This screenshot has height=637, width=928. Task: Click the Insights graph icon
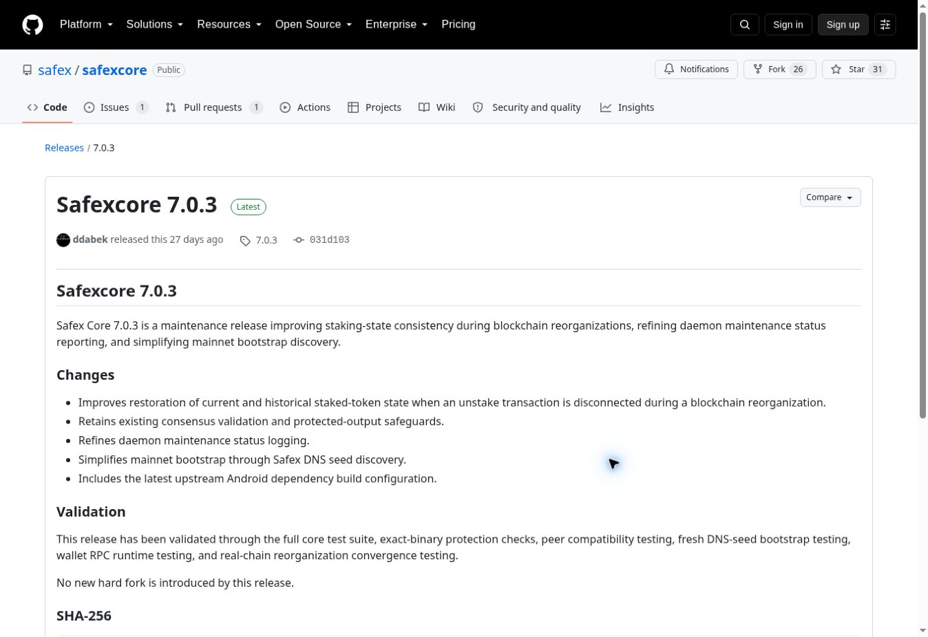[x=606, y=107]
